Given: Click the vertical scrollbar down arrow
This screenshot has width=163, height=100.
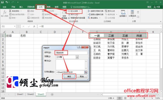Looking at the screenshot, I should point(161,92).
